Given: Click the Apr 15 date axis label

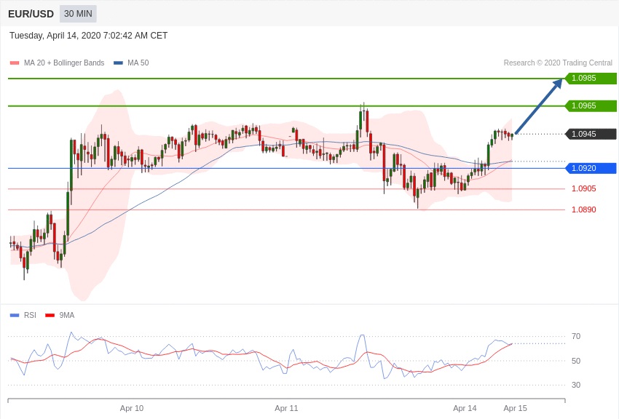Looking at the screenshot, I should [515, 408].
